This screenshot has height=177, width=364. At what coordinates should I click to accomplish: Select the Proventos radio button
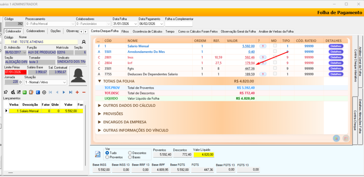[x=107, y=157]
